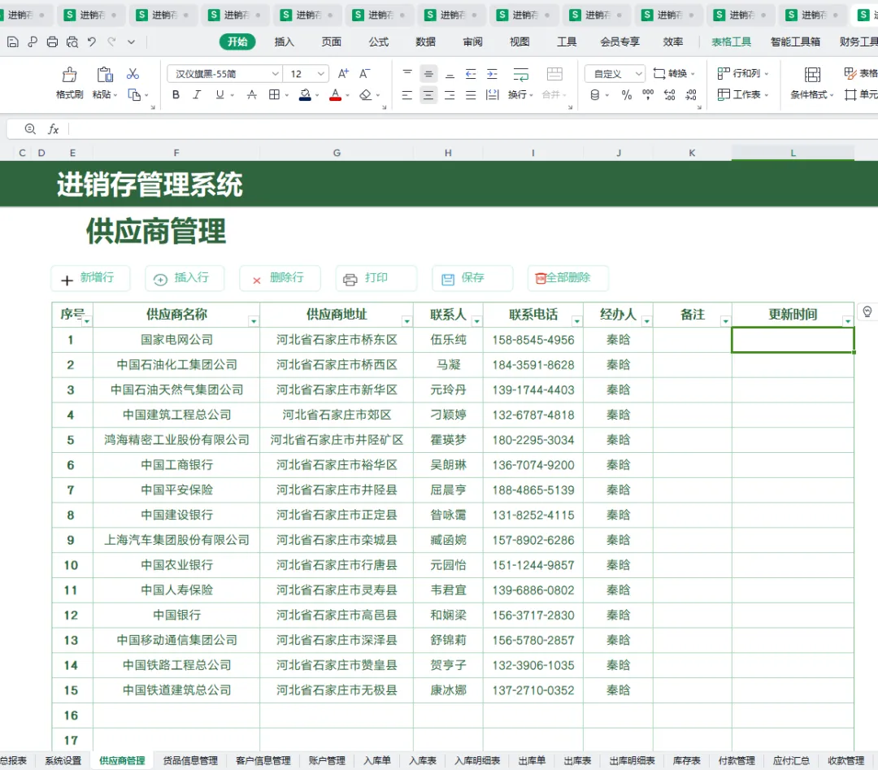Click the 保存 button
878x770 pixels.
pyautogui.click(x=472, y=278)
